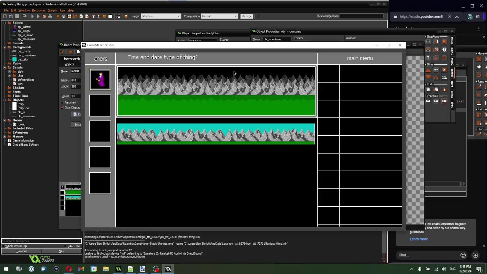
Task: Switch to the draw actions tab
Action: (452, 105)
